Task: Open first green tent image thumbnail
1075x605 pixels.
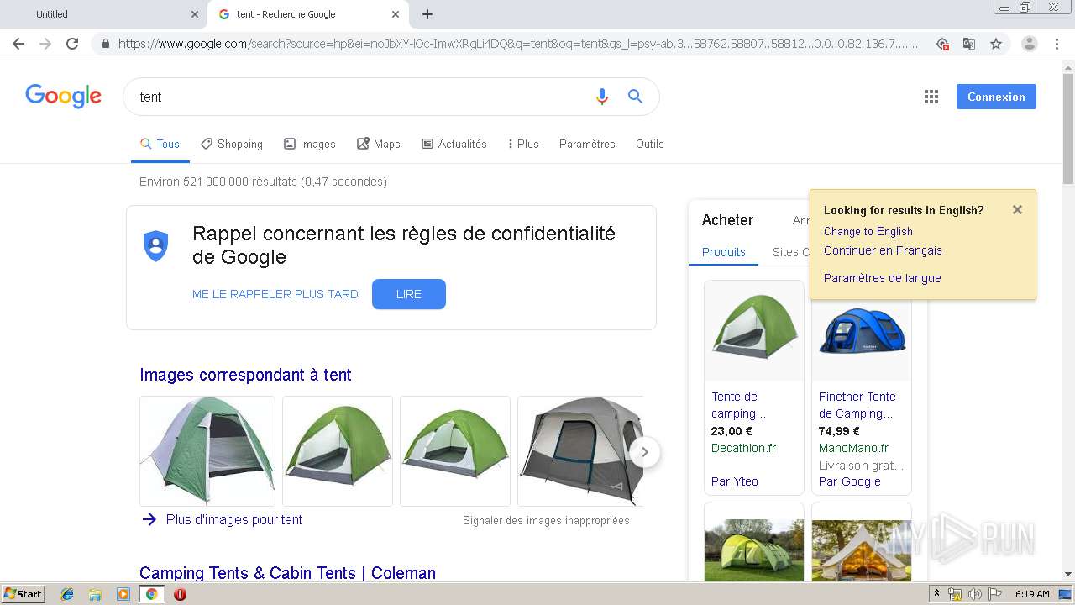Action: point(207,451)
